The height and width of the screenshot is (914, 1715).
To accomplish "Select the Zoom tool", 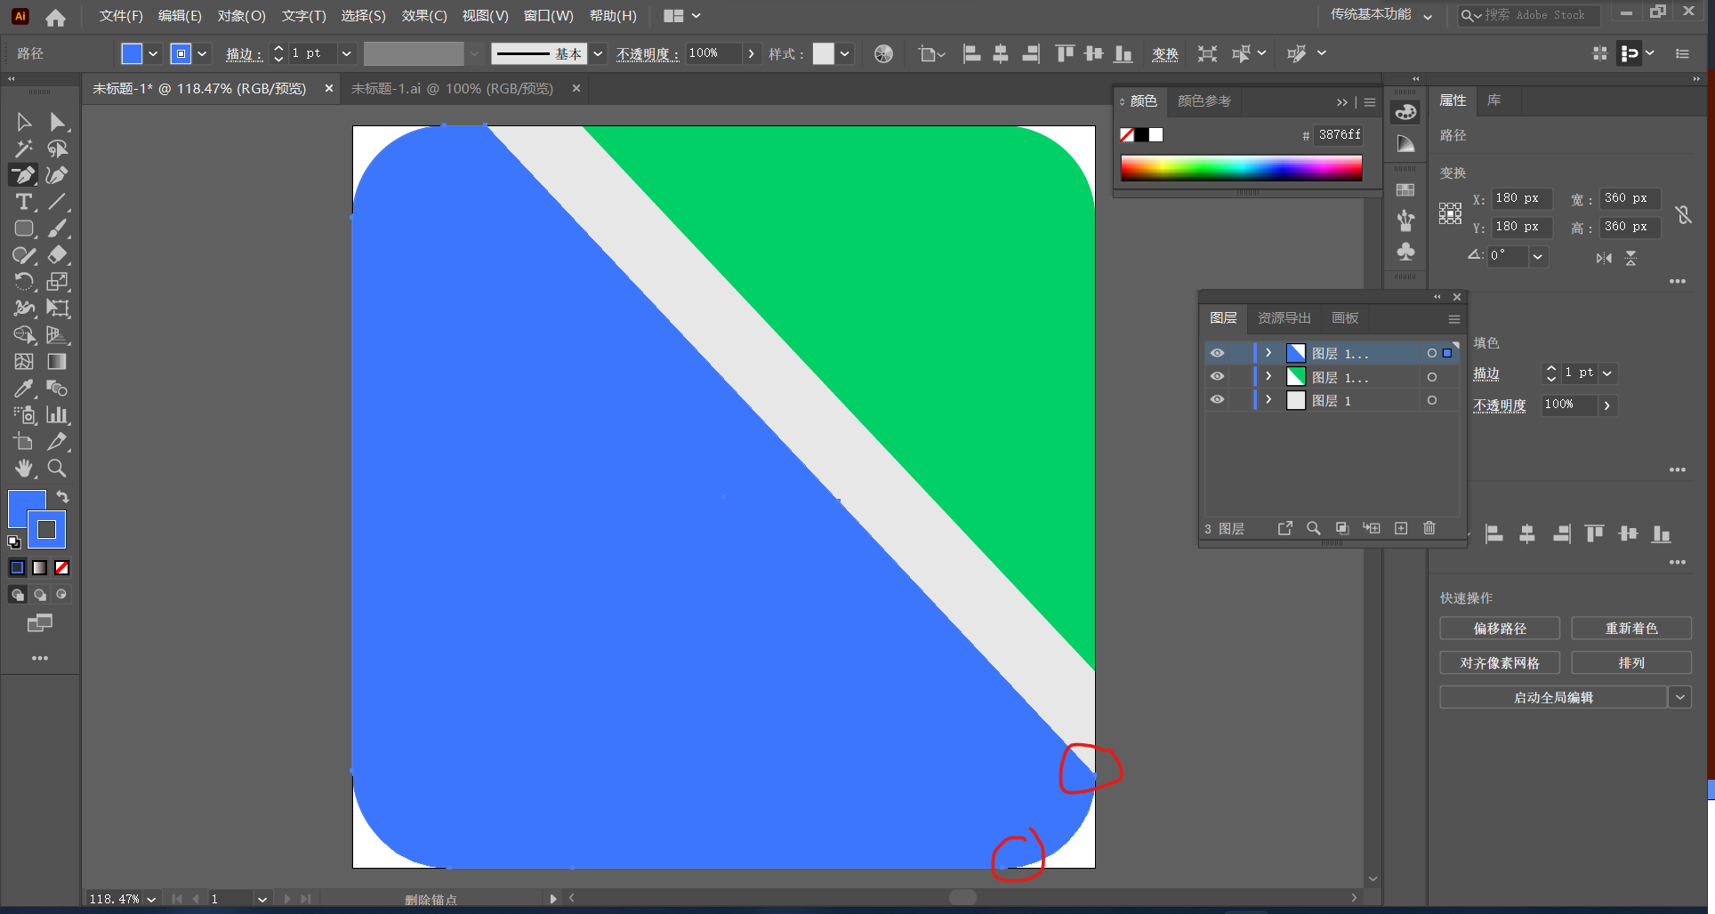I will (58, 469).
